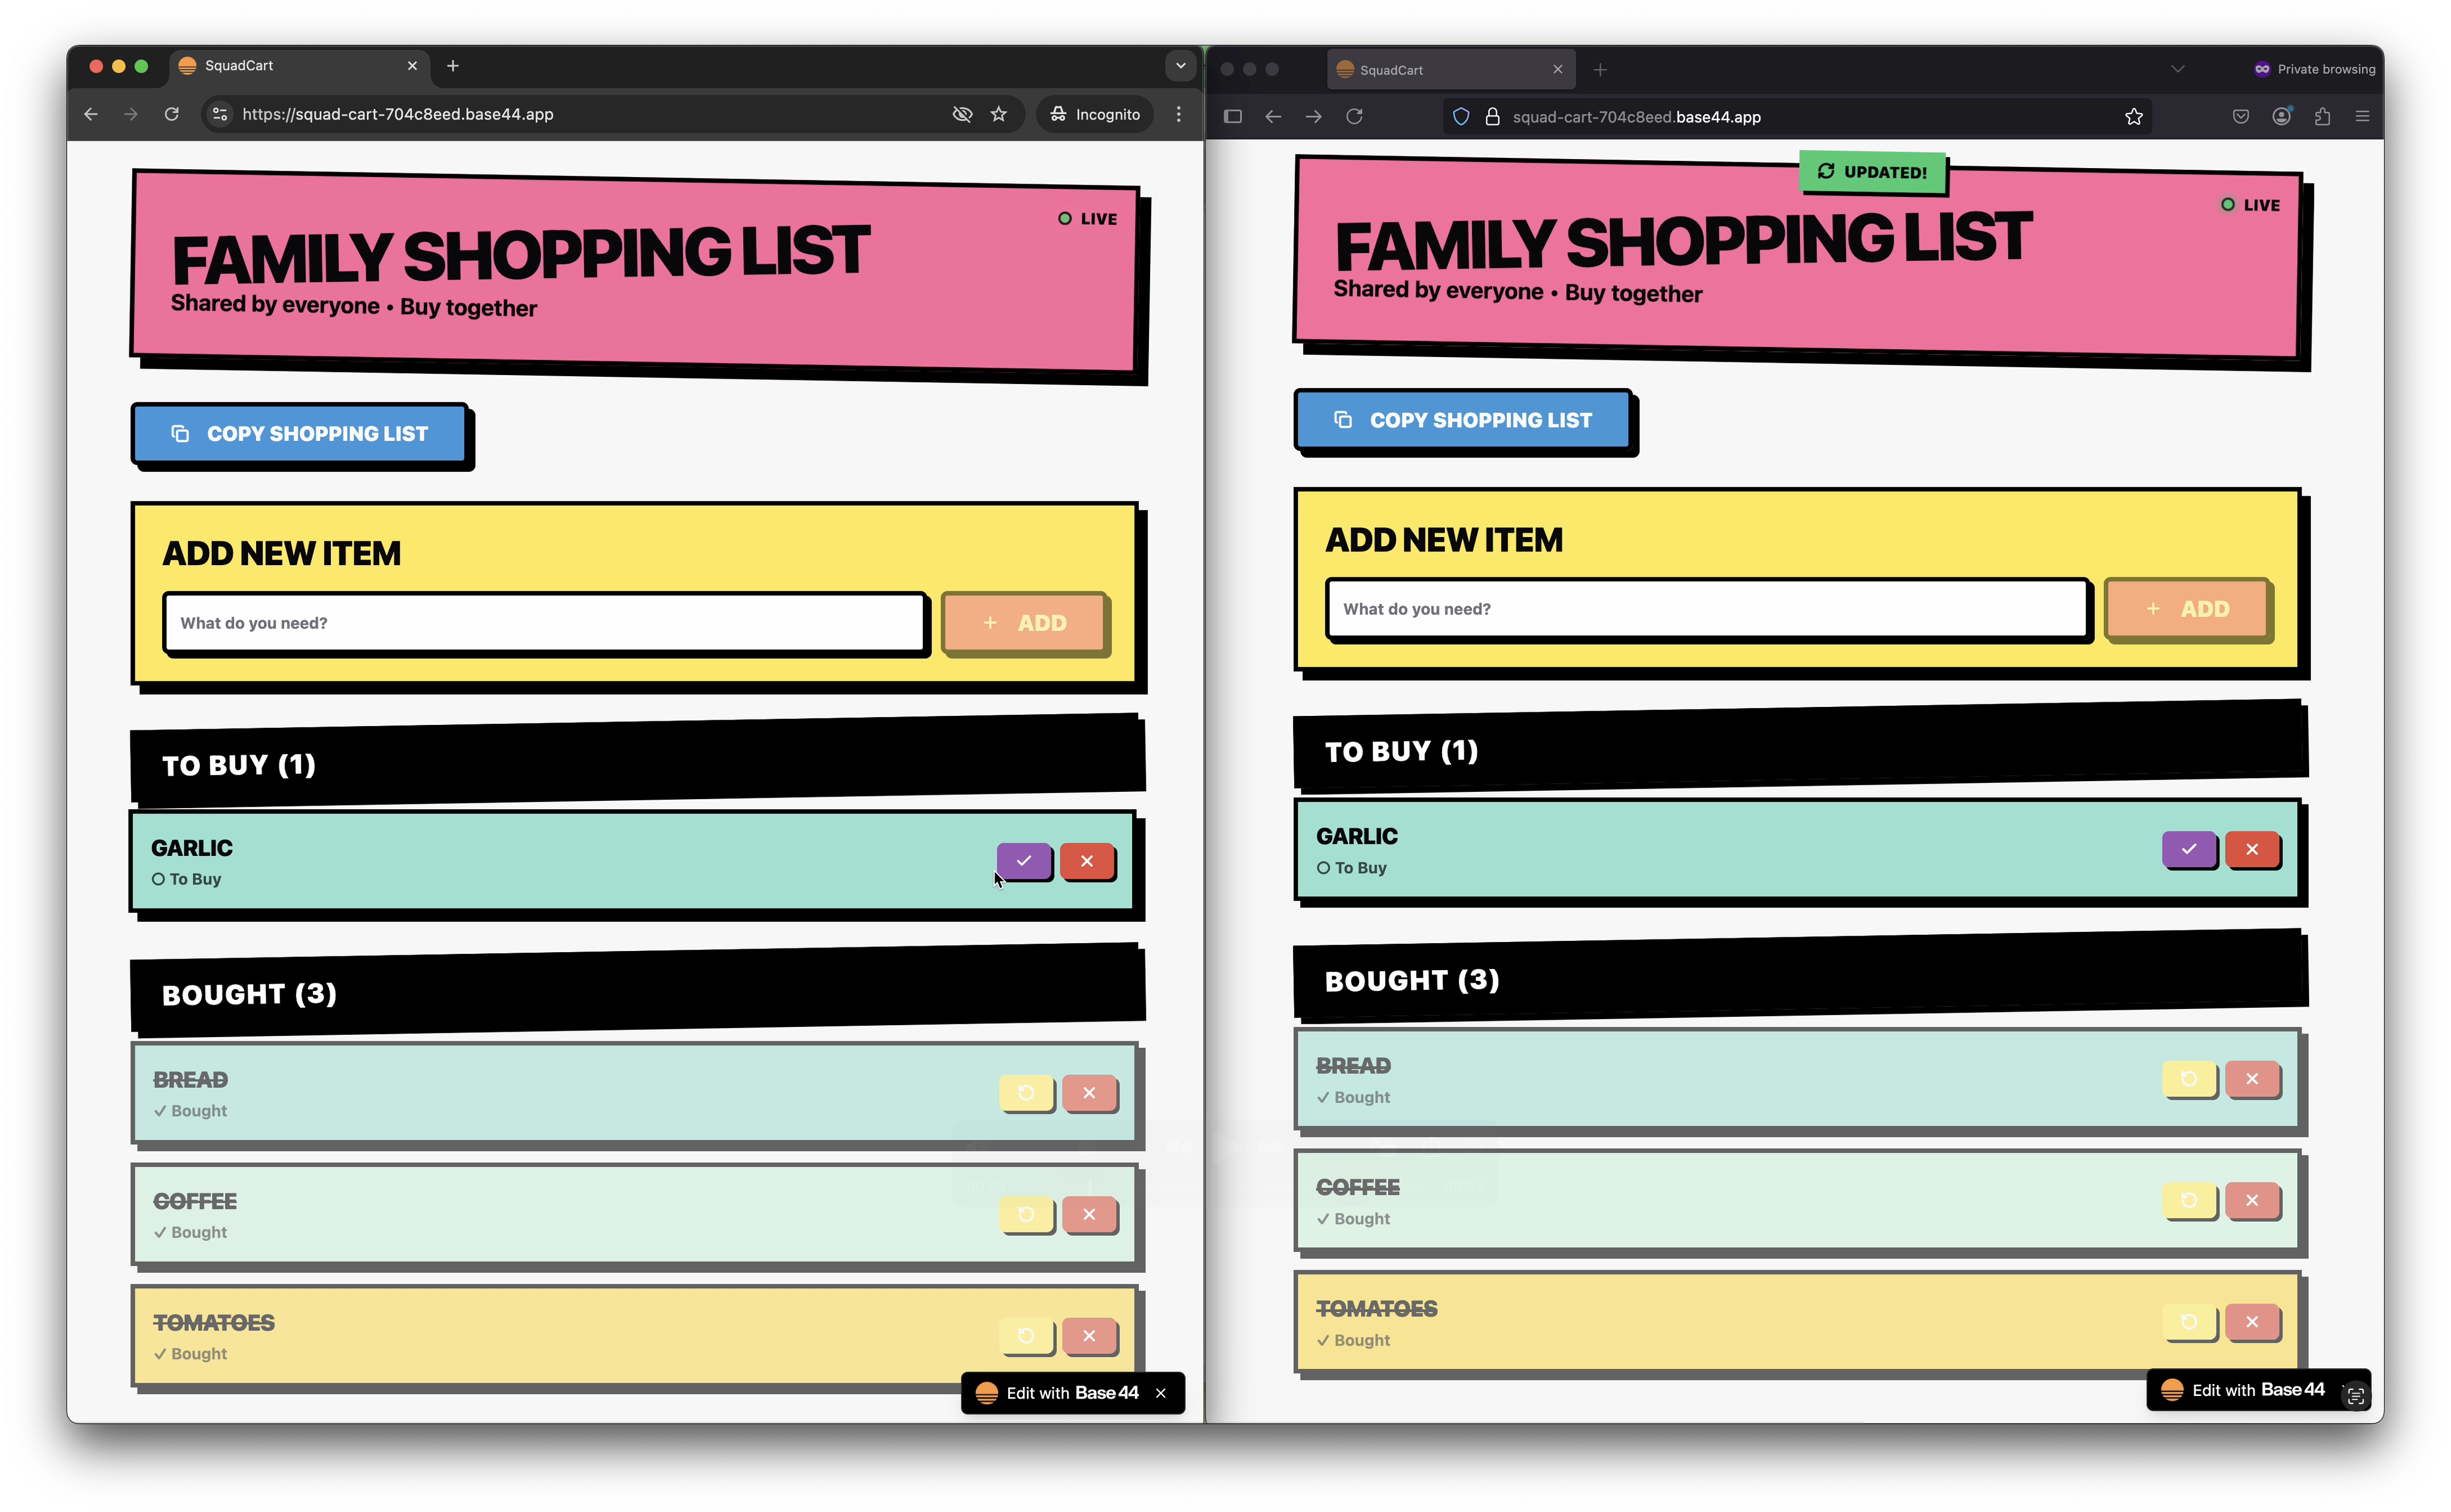Mark Garlic as bought in Chrome window
Screen dimensions: 2451x1512
(x=1023, y=861)
